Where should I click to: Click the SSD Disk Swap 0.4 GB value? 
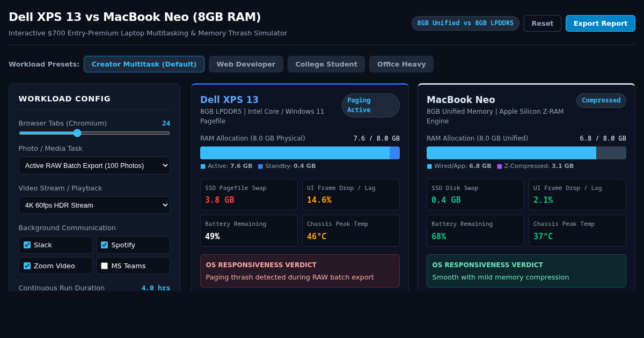tap(446, 200)
